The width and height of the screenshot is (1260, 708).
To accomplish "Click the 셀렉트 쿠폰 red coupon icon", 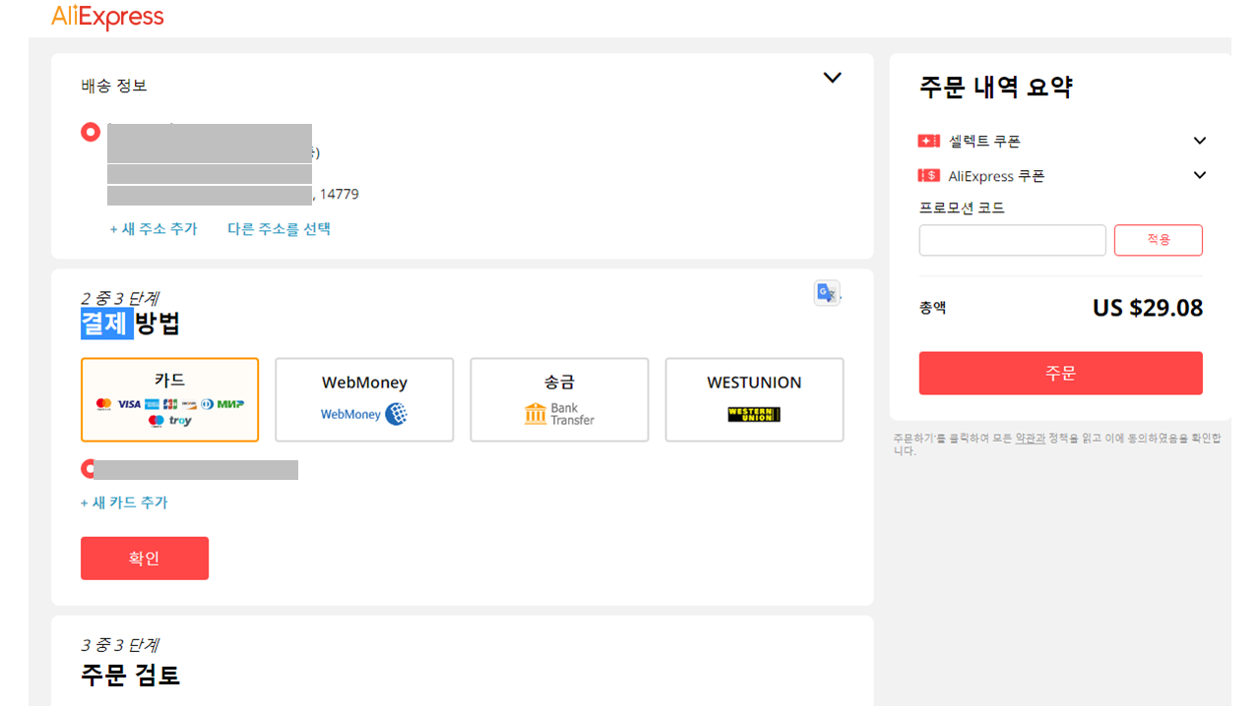I will tap(928, 141).
